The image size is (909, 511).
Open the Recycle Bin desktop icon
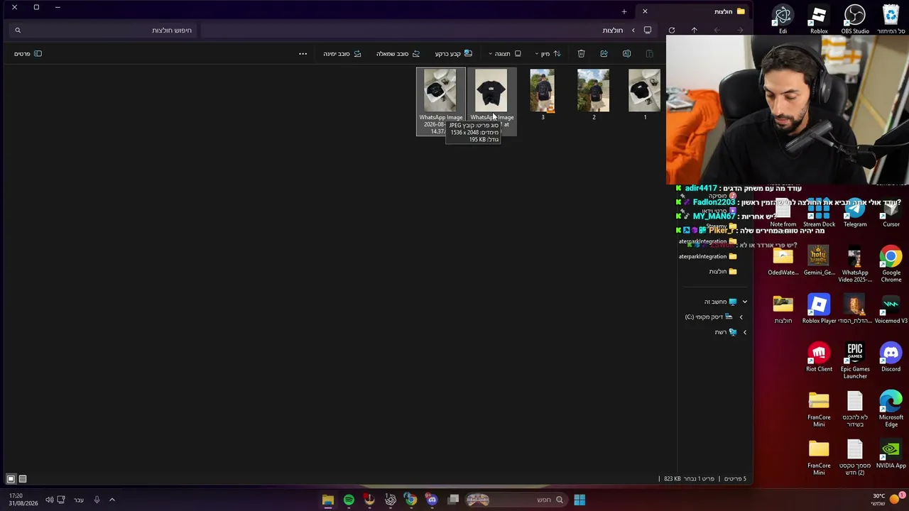[891, 19]
